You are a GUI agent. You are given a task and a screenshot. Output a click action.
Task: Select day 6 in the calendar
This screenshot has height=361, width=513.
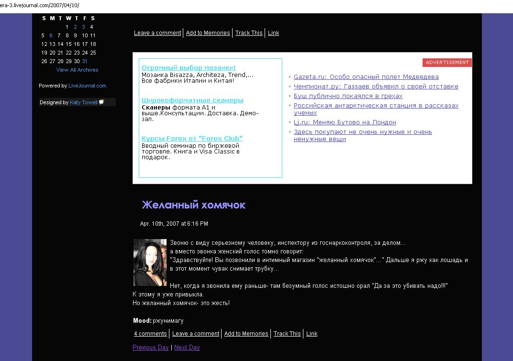click(51, 35)
